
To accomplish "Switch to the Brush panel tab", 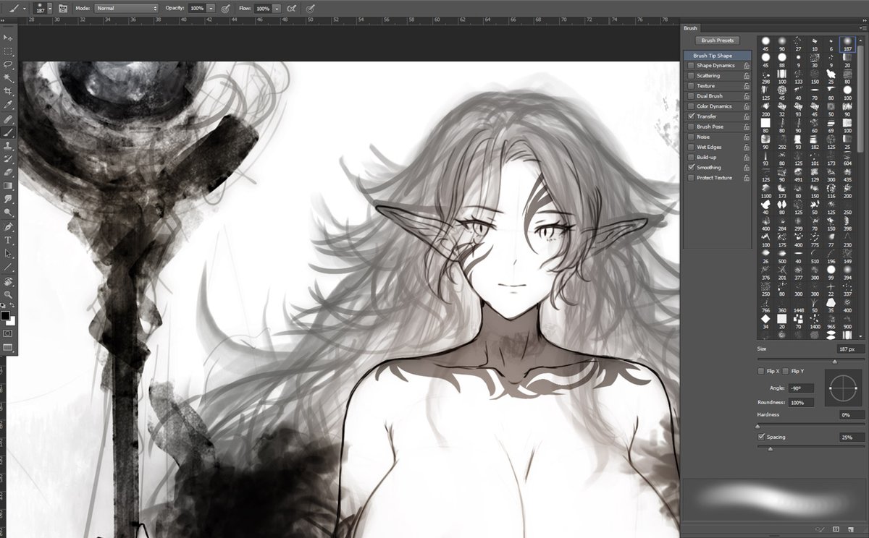I will pos(690,27).
